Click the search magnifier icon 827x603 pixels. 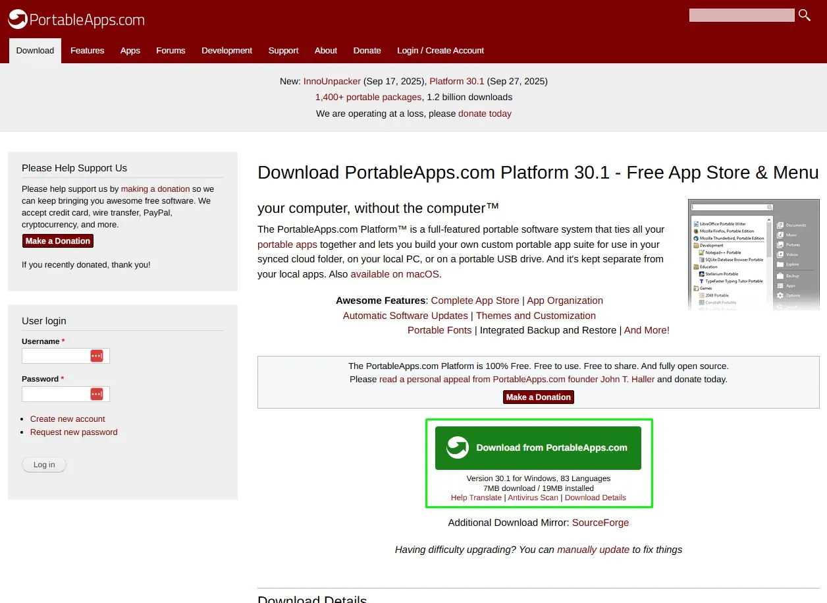pos(805,15)
